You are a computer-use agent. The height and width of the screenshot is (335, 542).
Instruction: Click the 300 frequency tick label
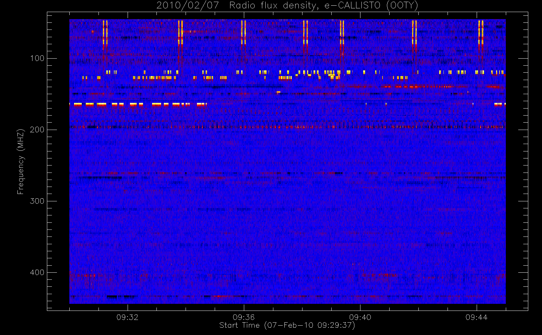[x=37, y=201]
